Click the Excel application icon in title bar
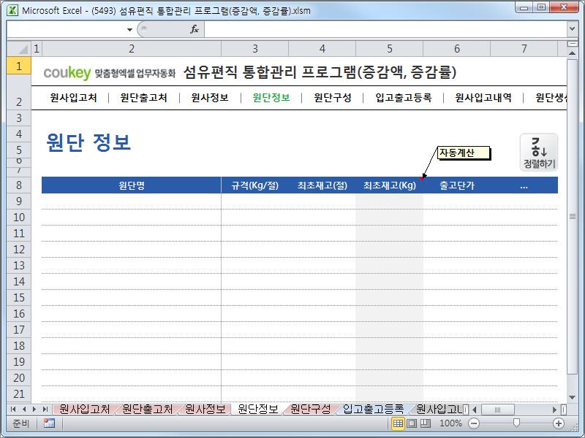 pos(12,10)
